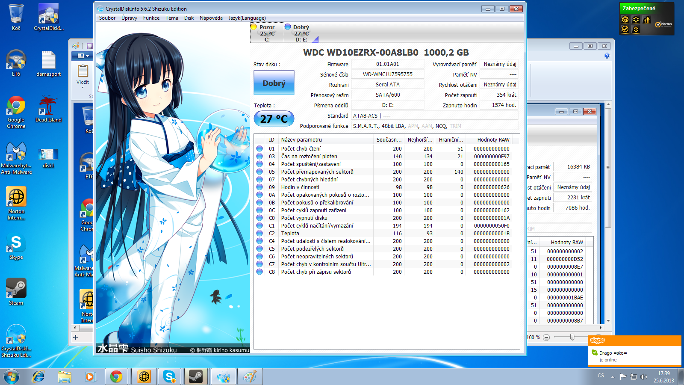This screenshot has width=684, height=385.
Task: Click status icon for Teplota row
Action: (259, 233)
